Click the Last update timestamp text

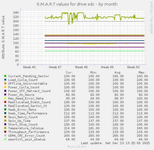tap(115, 143)
